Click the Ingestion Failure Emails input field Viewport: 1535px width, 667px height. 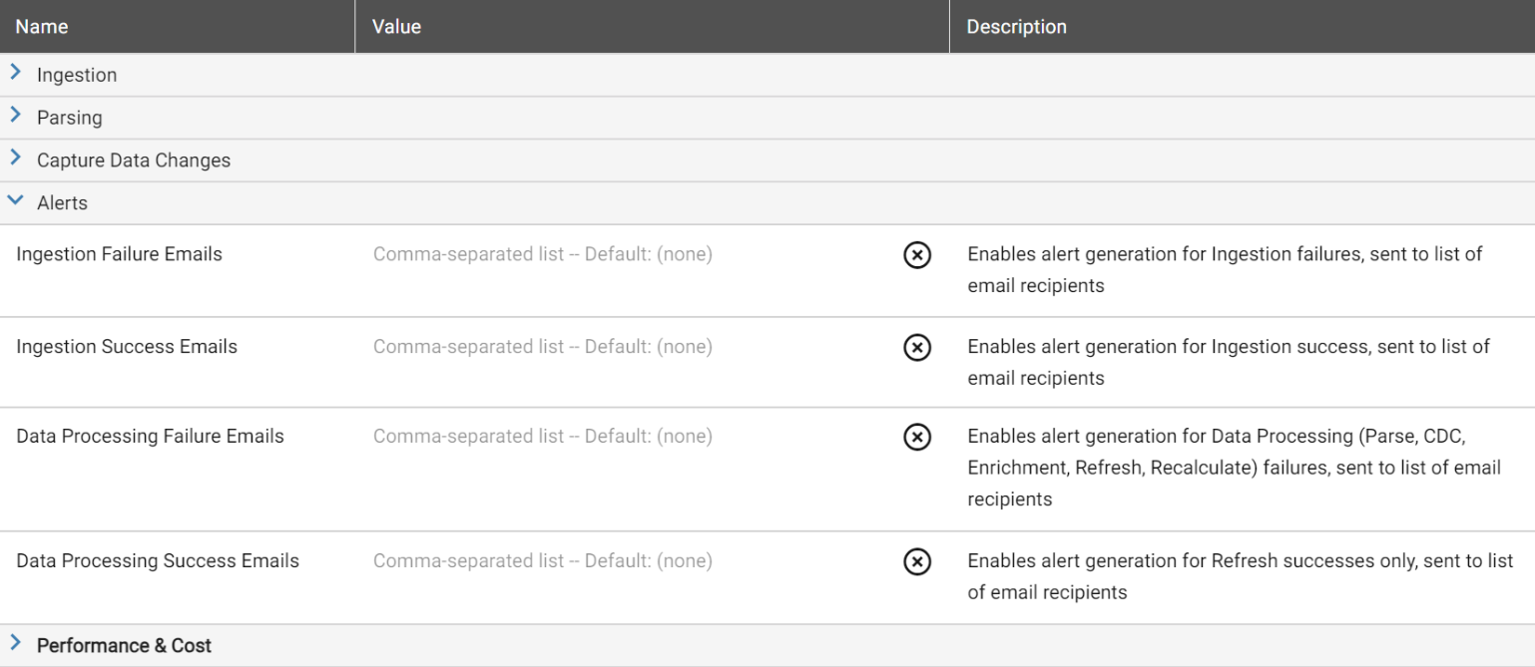pos(631,254)
